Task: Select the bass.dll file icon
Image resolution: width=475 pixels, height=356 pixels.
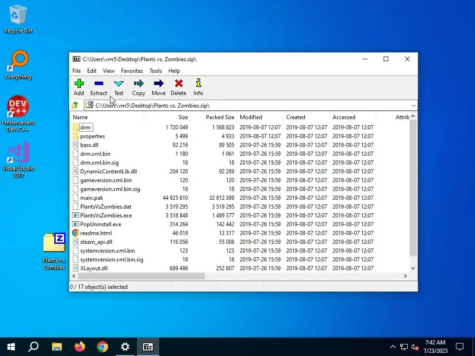Action: point(76,145)
